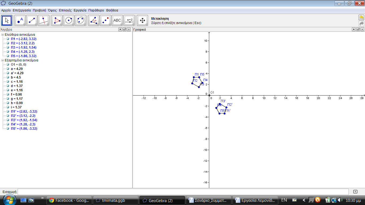Select the Angle tool
Screen dimensions: 365x205
(94, 20)
